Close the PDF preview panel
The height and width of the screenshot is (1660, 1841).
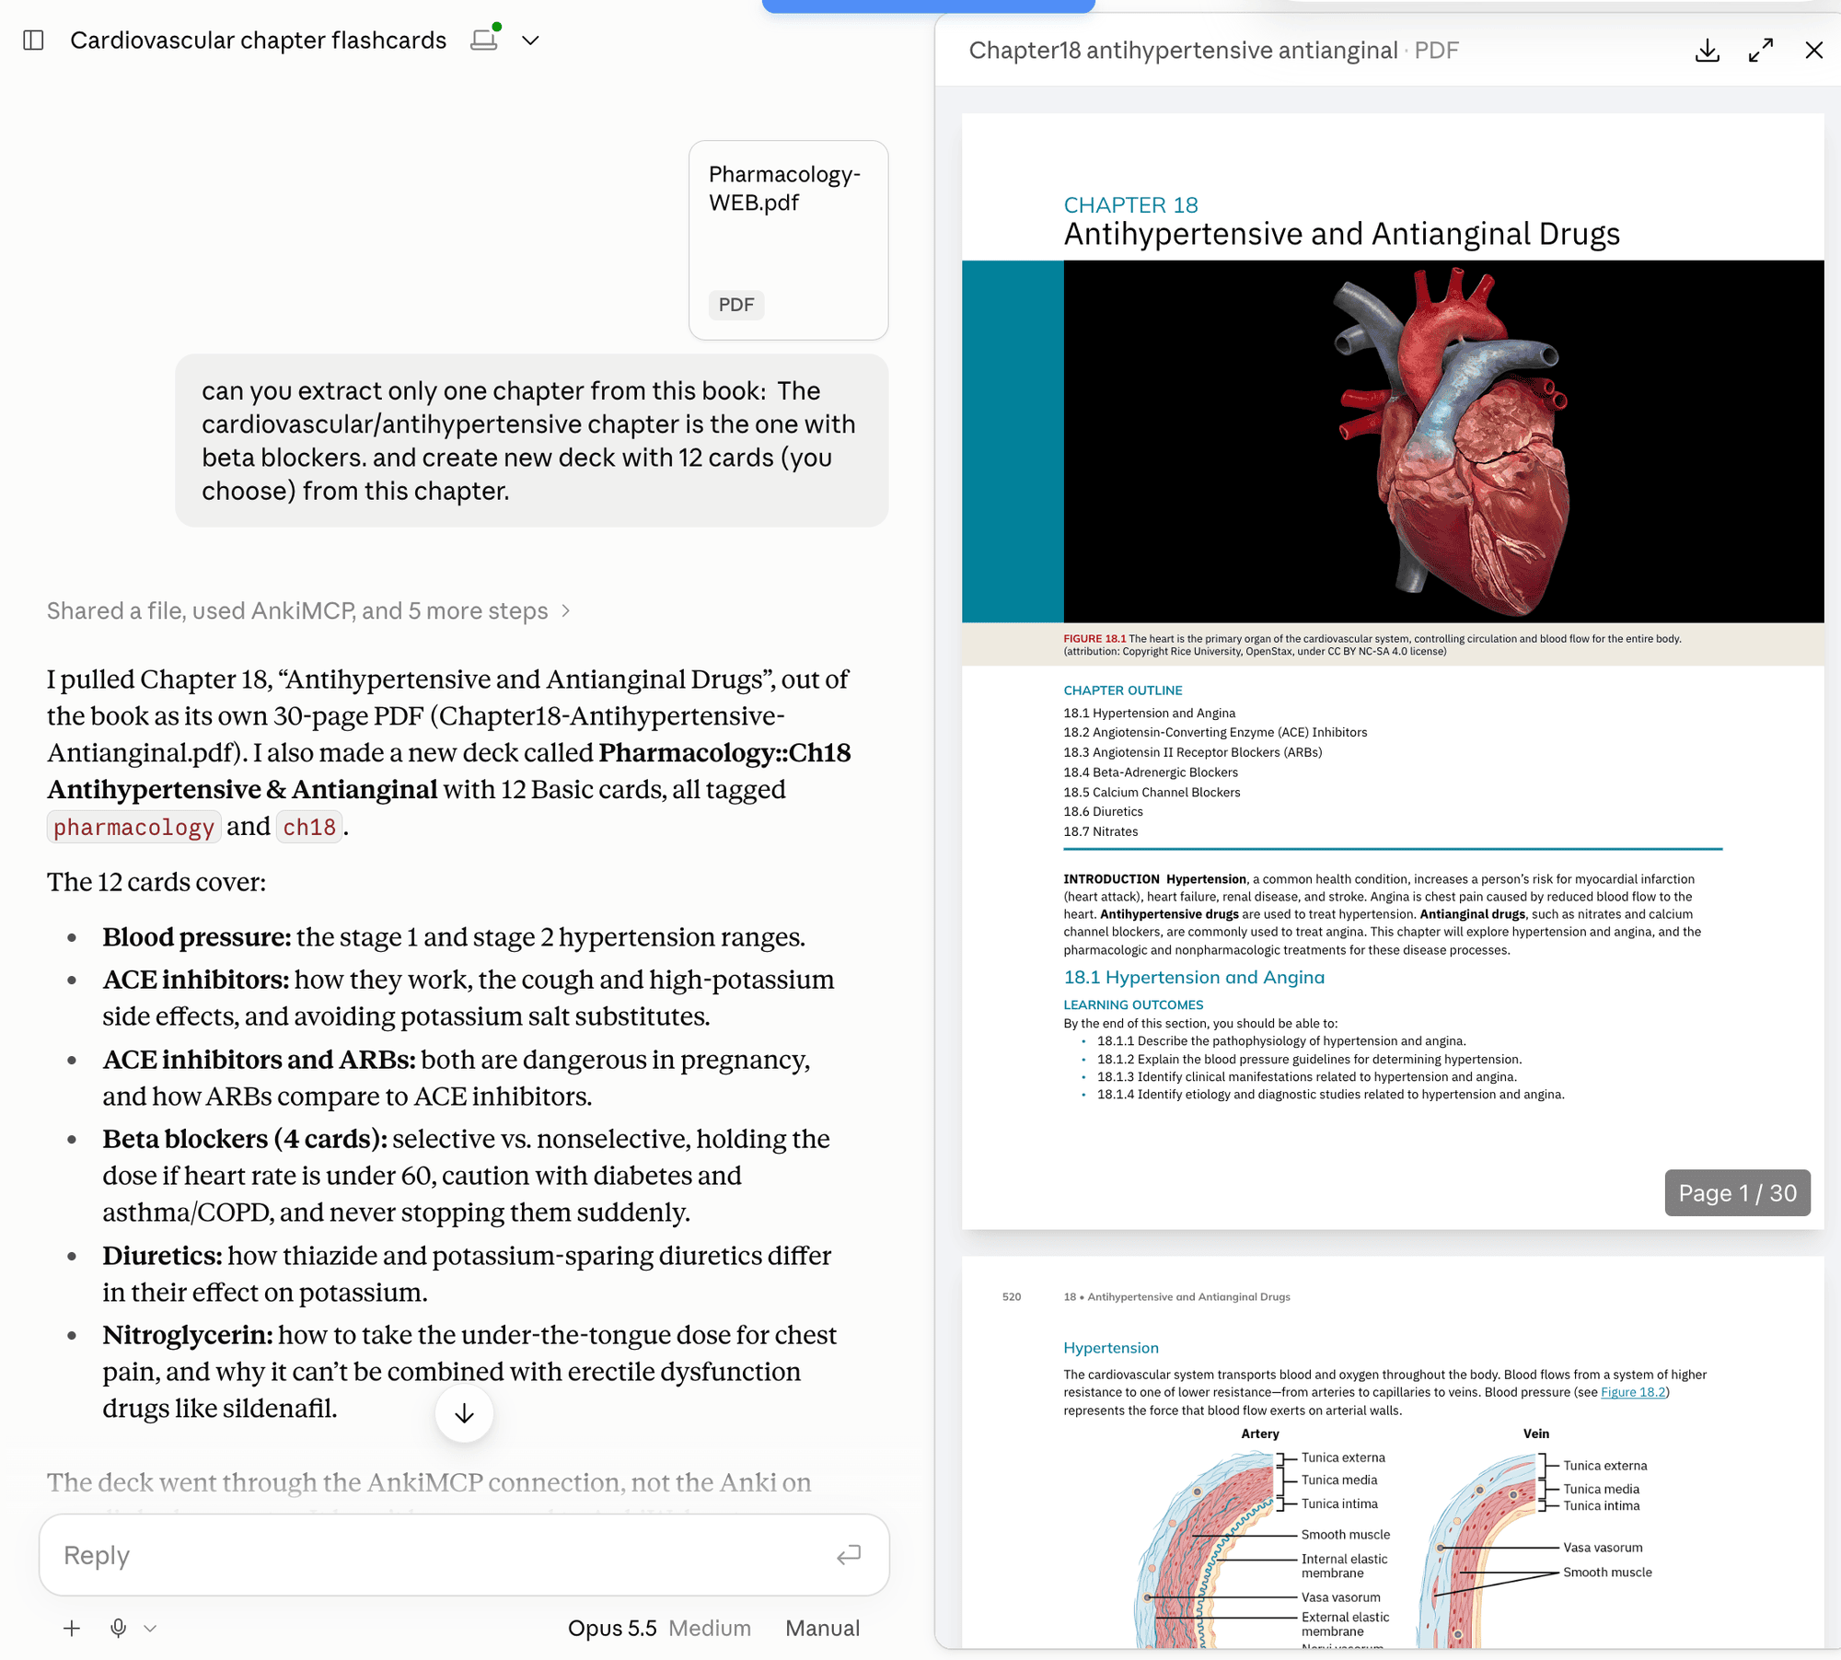click(x=1814, y=51)
